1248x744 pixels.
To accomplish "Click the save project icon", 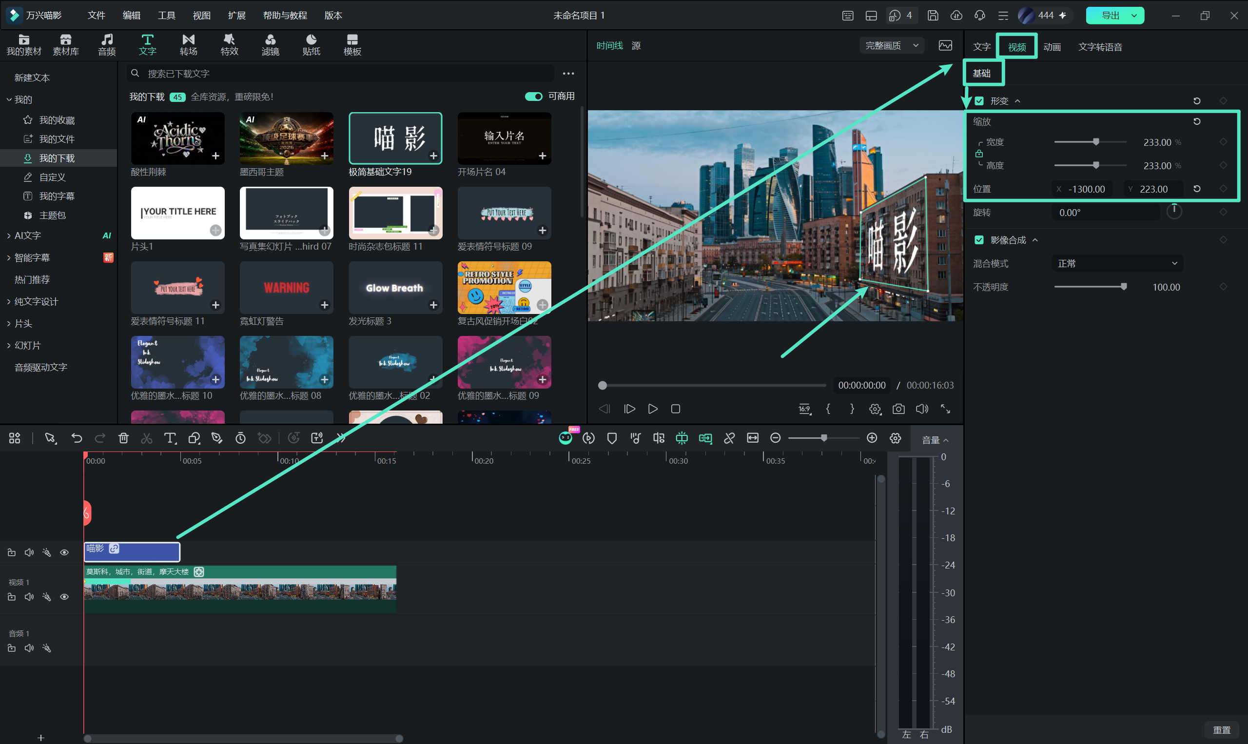I will click(933, 16).
